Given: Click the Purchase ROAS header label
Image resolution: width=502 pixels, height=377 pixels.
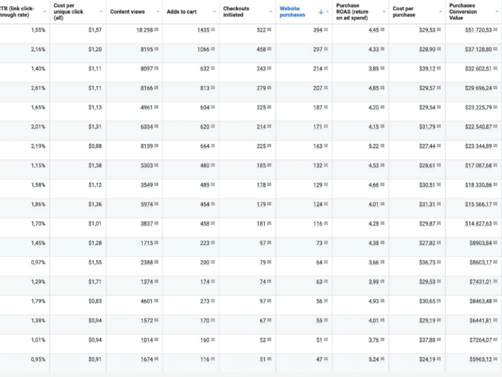Looking at the screenshot, I should [x=352, y=12].
